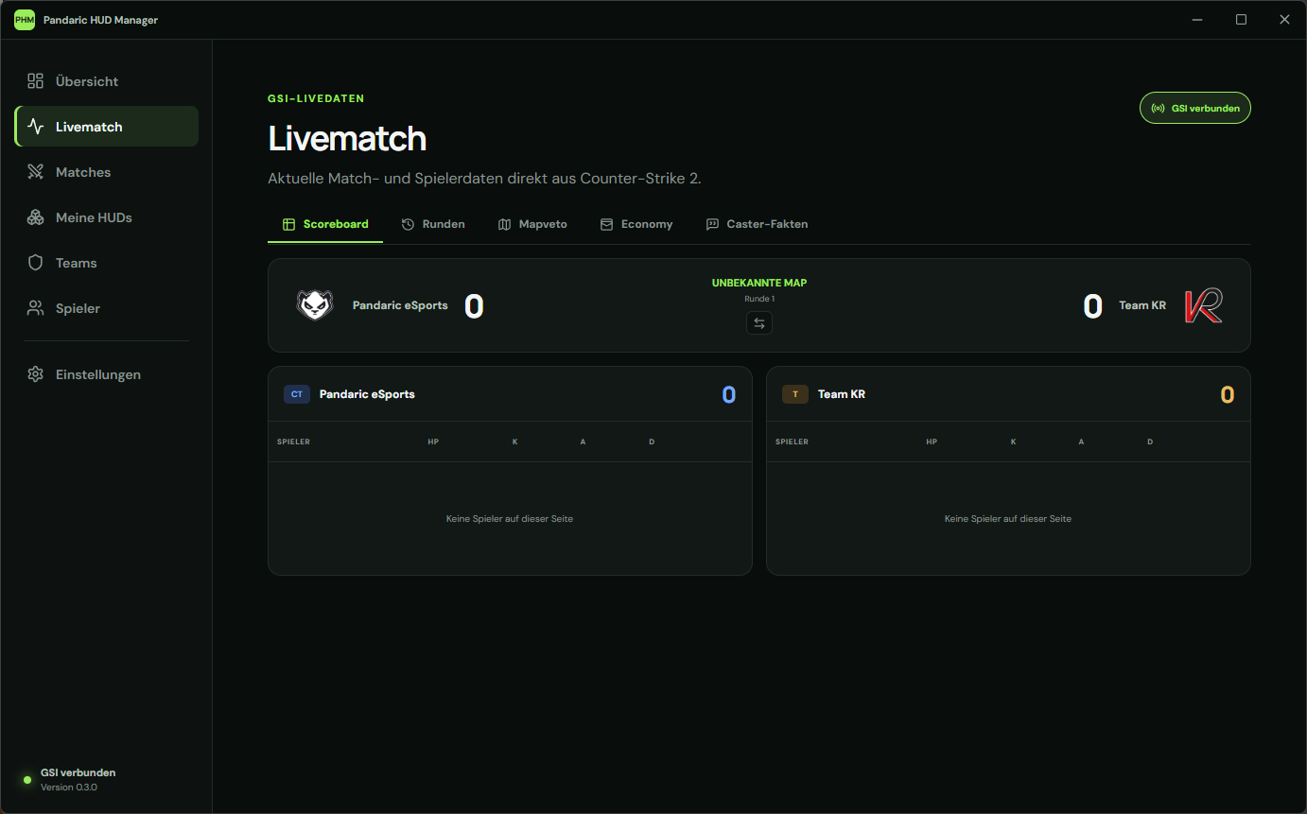This screenshot has width=1307, height=814.
Task: Click the UNBEKANNTE MAP label
Action: (x=759, y=283)
